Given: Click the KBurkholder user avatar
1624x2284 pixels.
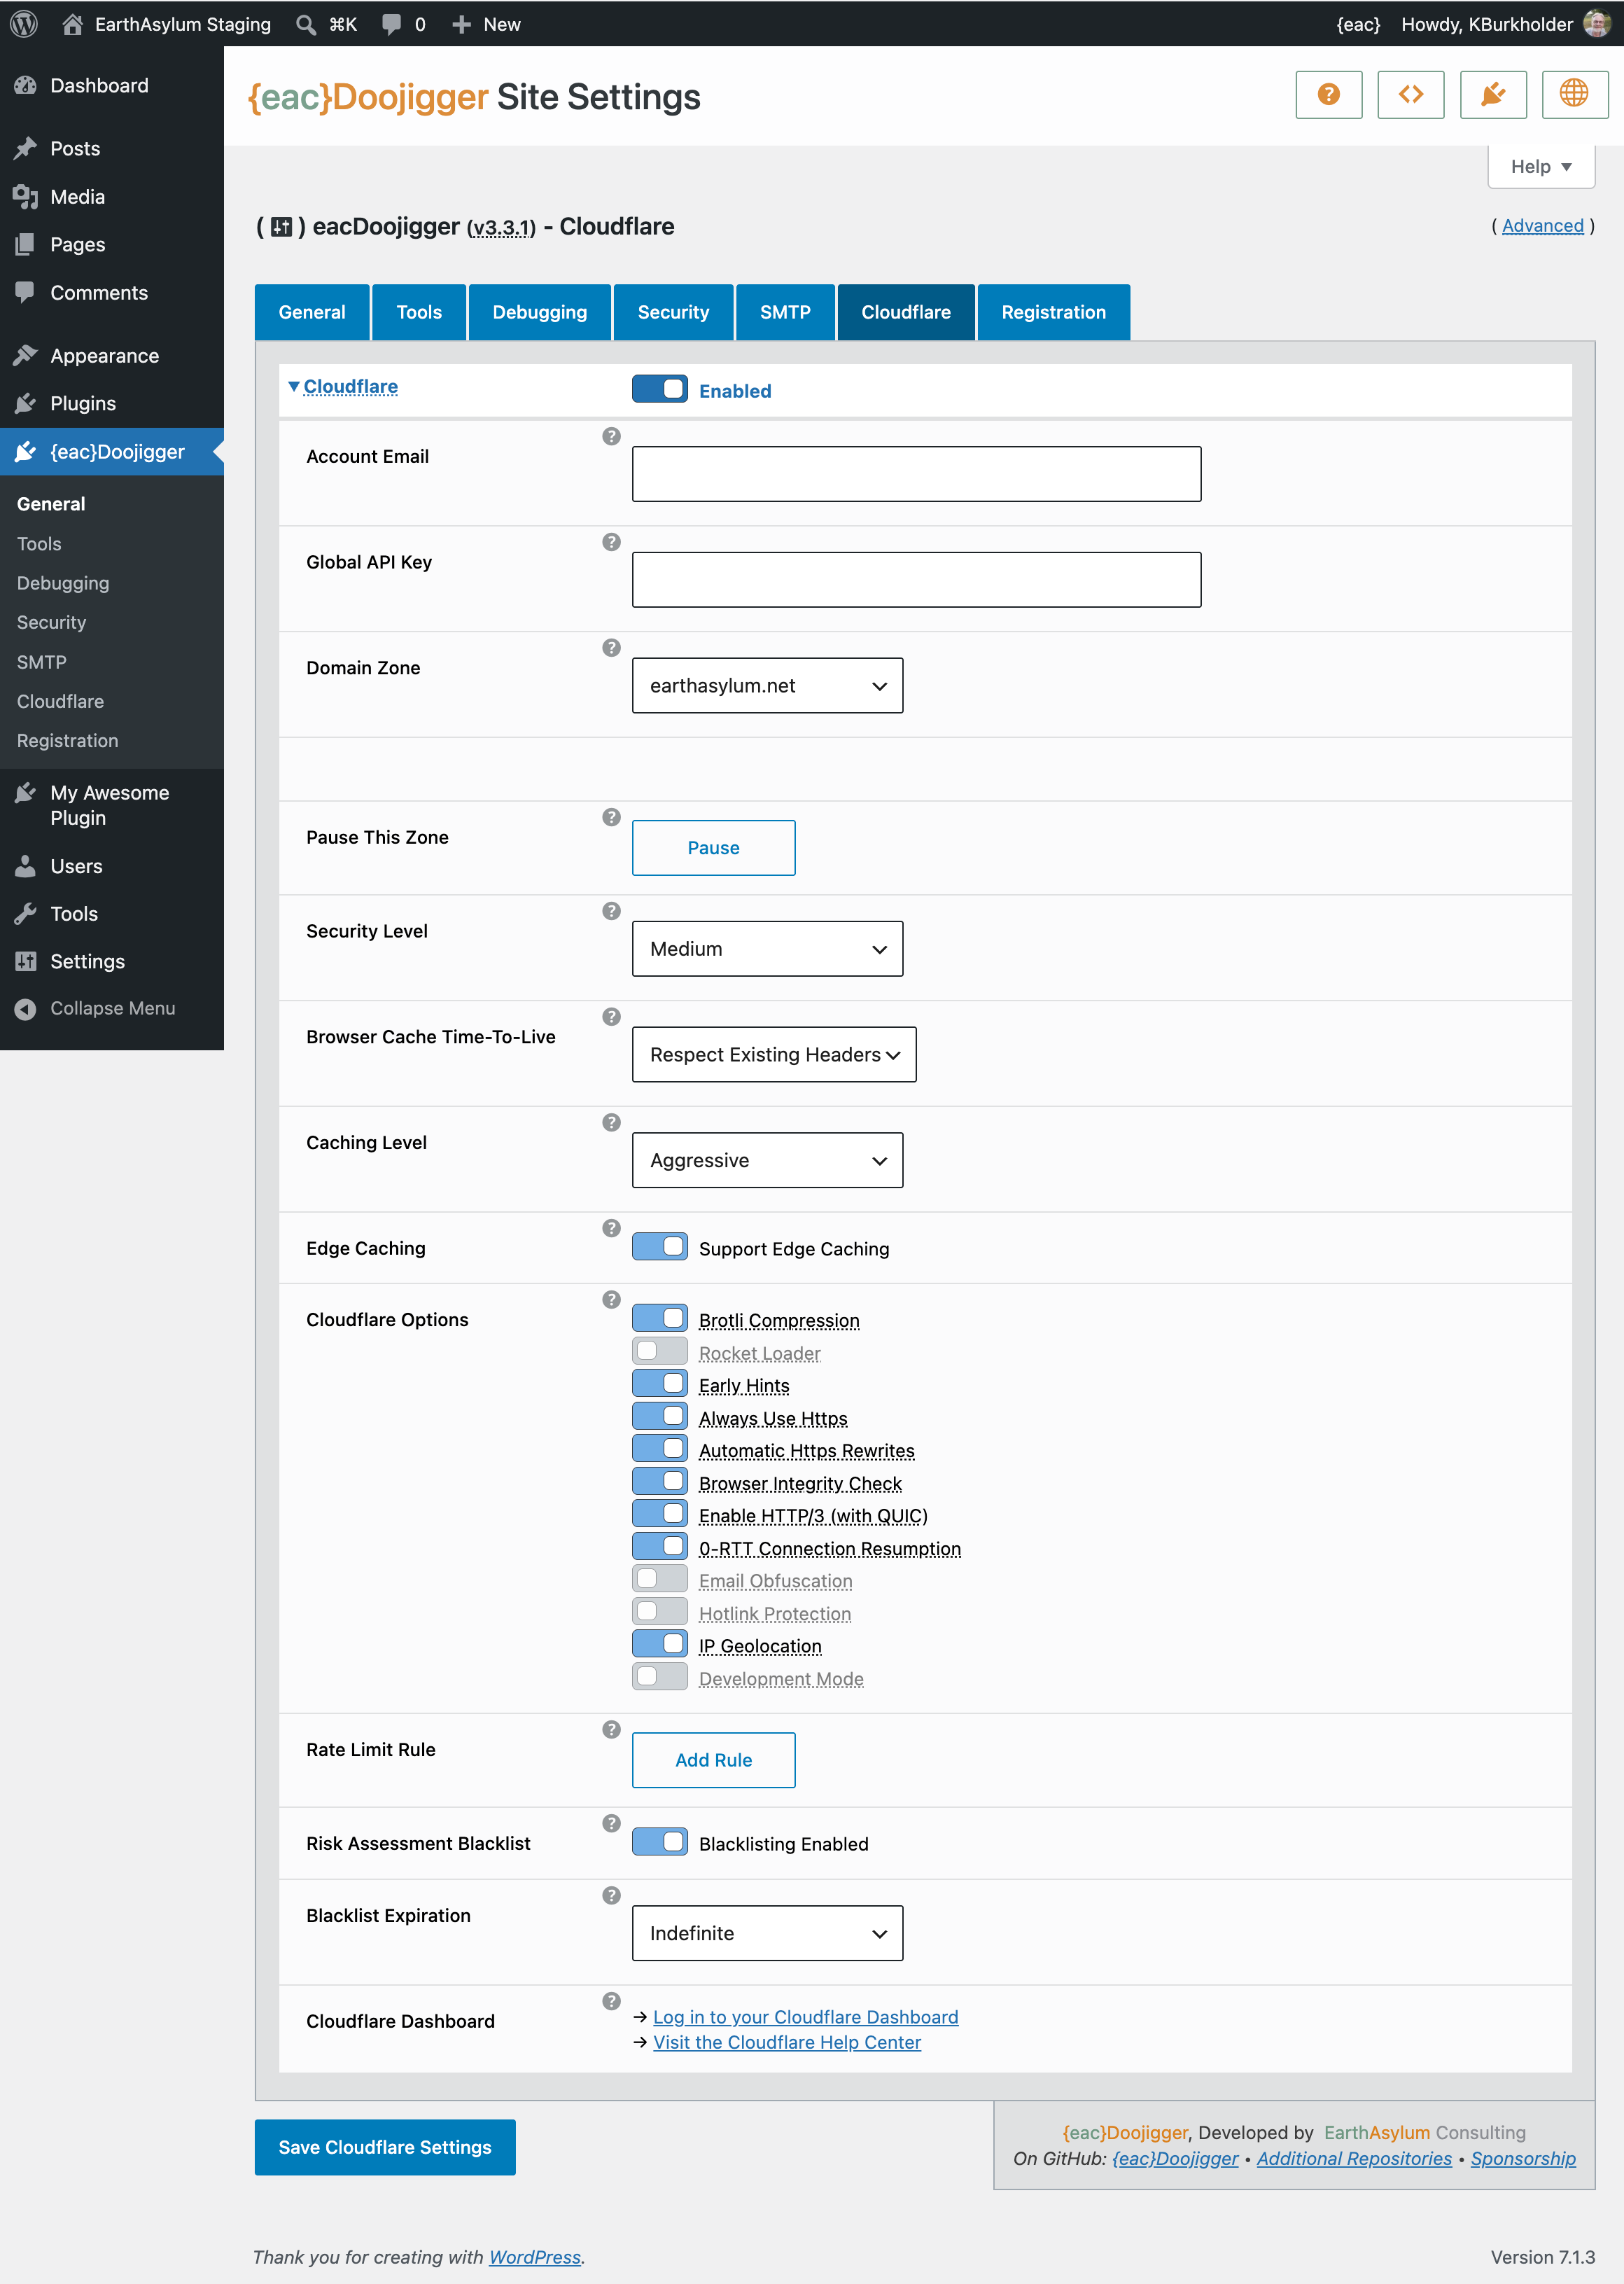Looking at the screenshot, I should pyautogui.click(x=1597, y=24).
